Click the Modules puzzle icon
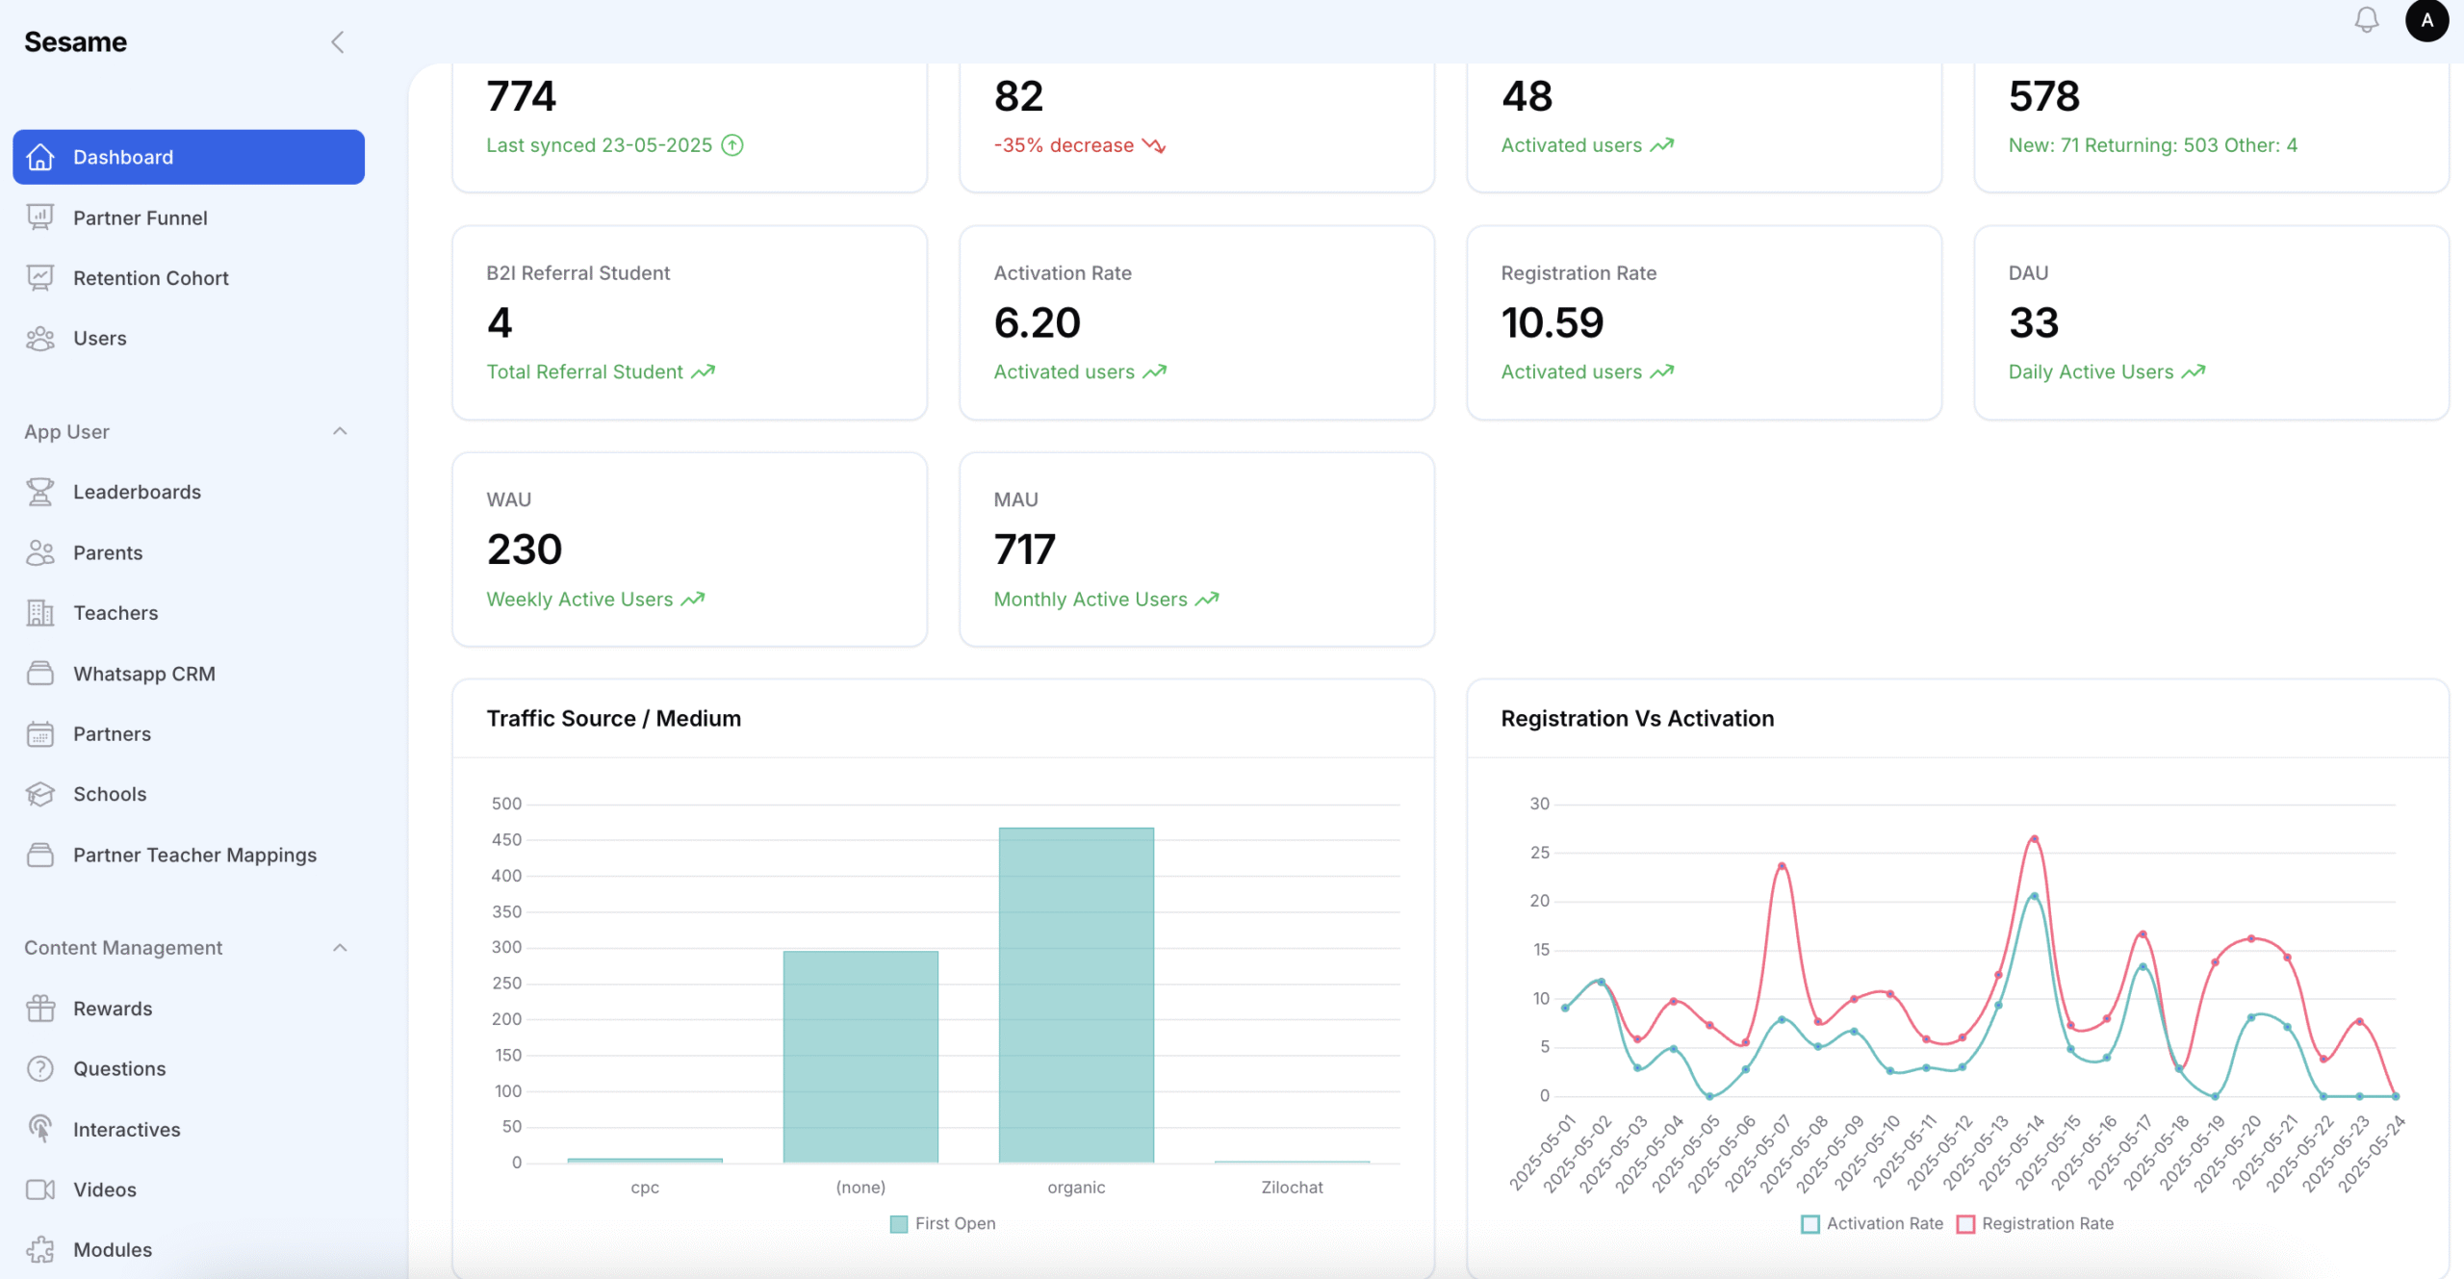2464x1279 pixels. pyautogui.click(x=40, y=1250)
